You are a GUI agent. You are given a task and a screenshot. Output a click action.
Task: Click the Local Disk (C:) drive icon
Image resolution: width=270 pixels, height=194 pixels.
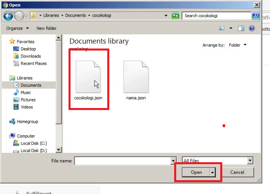16,143
